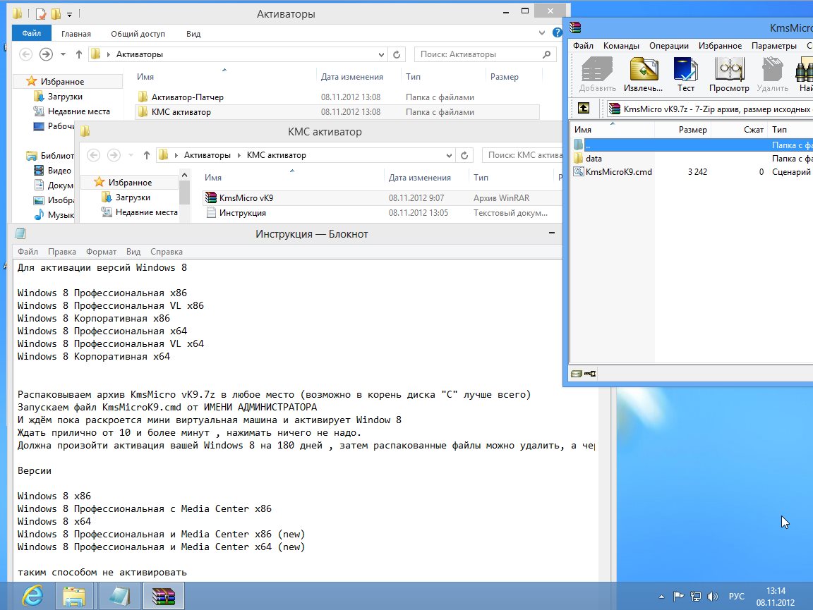The height and width of the screenshot is (610, 813).
Task: Click Forward arrow in КМС активатор window
Action: (x=114, y=155)
